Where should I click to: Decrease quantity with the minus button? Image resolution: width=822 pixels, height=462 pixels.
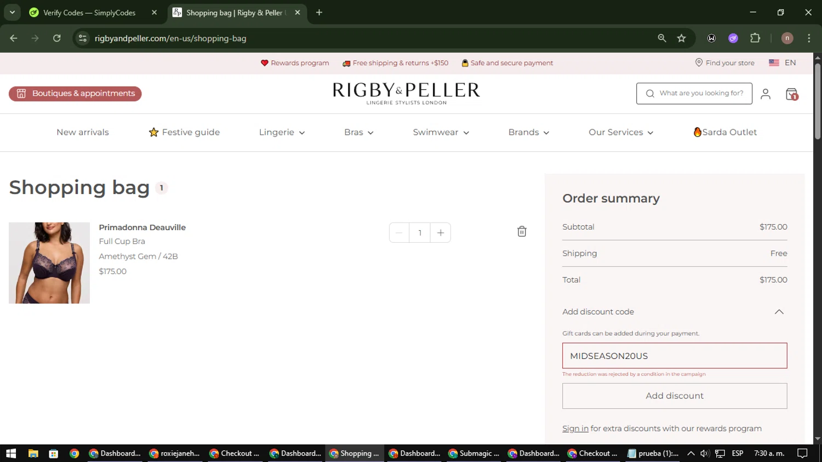pos(399,233)
